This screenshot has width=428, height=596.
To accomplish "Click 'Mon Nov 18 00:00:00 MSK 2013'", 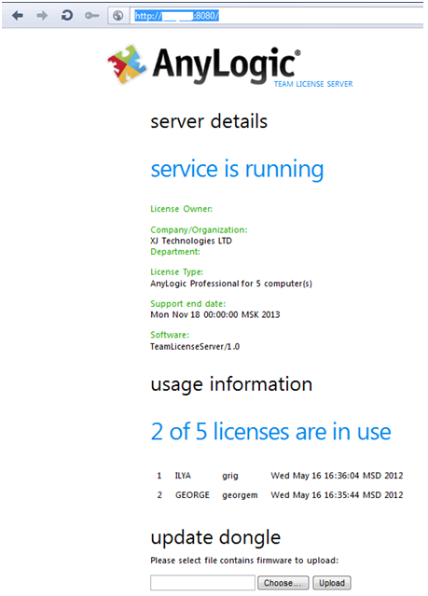I will pos(215,314).
